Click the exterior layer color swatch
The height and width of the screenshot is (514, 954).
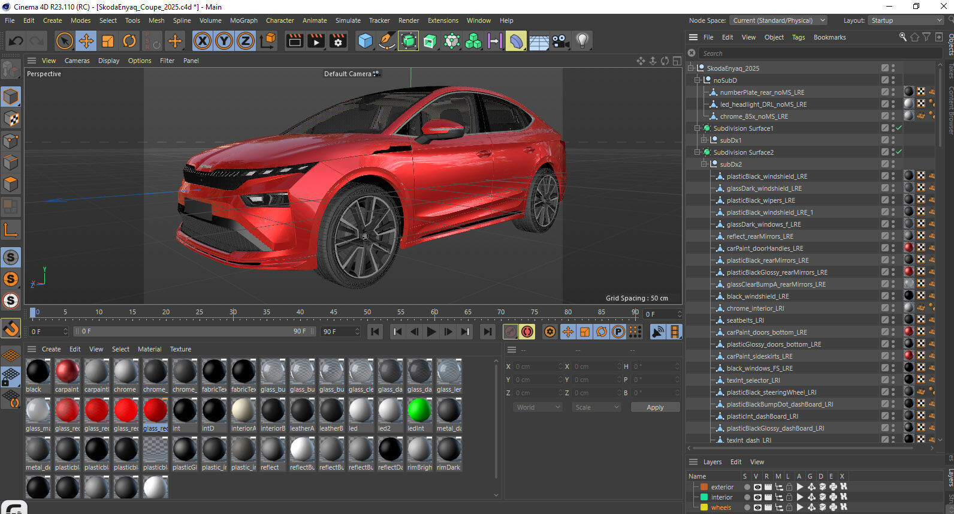(704, 487)
